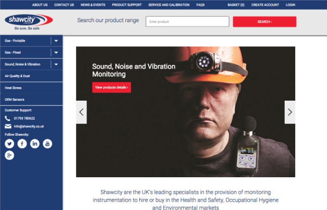Open Shawcity Facebook page icon
The height and width of the screenshot is (210, 327).
[x=22, y=144]
